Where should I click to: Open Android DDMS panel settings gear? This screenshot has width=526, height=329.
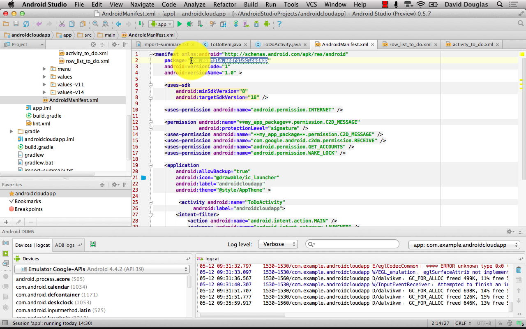click(510, 232)
